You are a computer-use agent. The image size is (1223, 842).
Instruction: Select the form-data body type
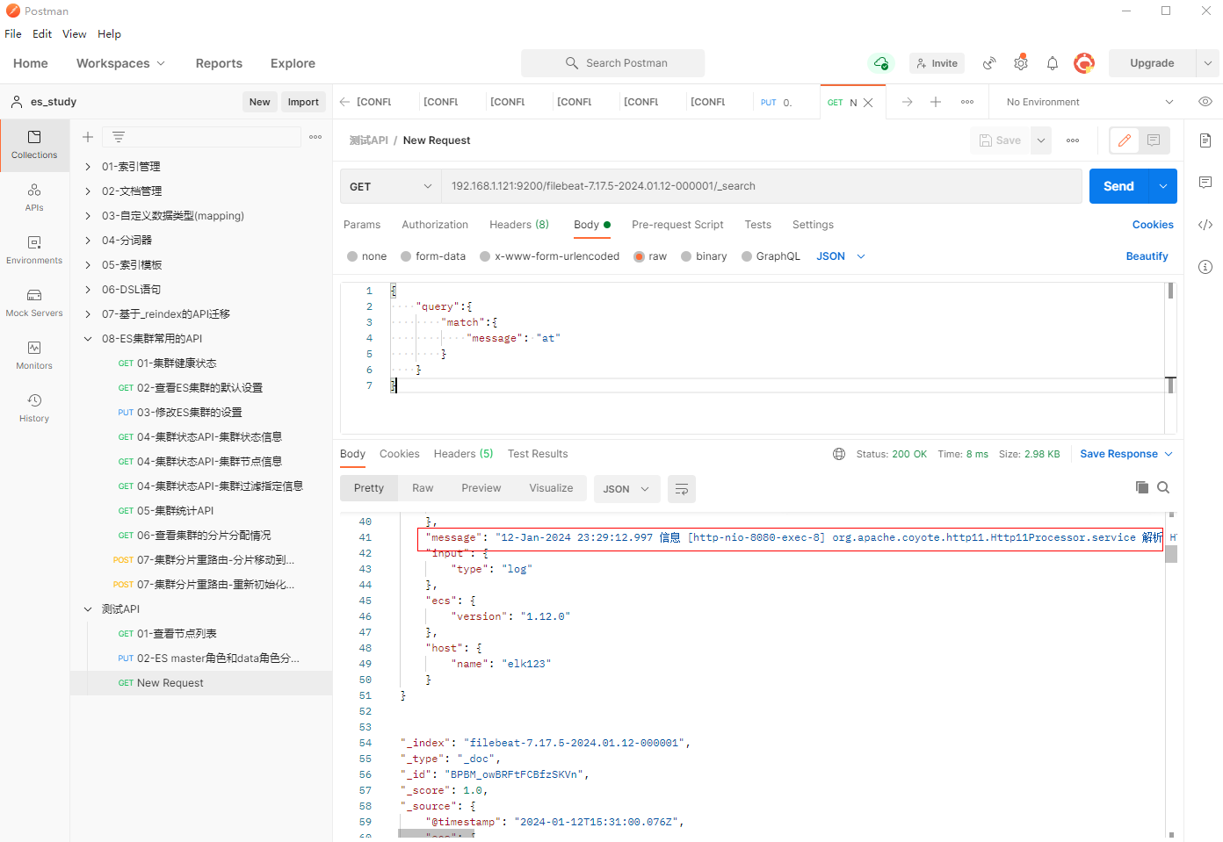(x=406, y=256)
